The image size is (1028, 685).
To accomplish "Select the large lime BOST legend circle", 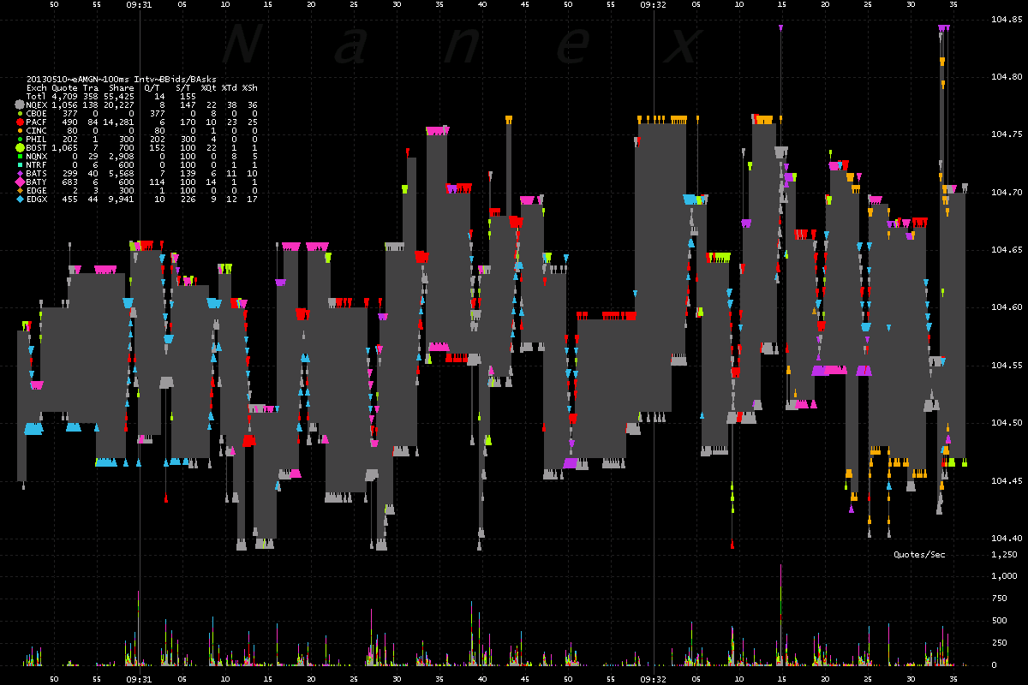I will [19, 147].
